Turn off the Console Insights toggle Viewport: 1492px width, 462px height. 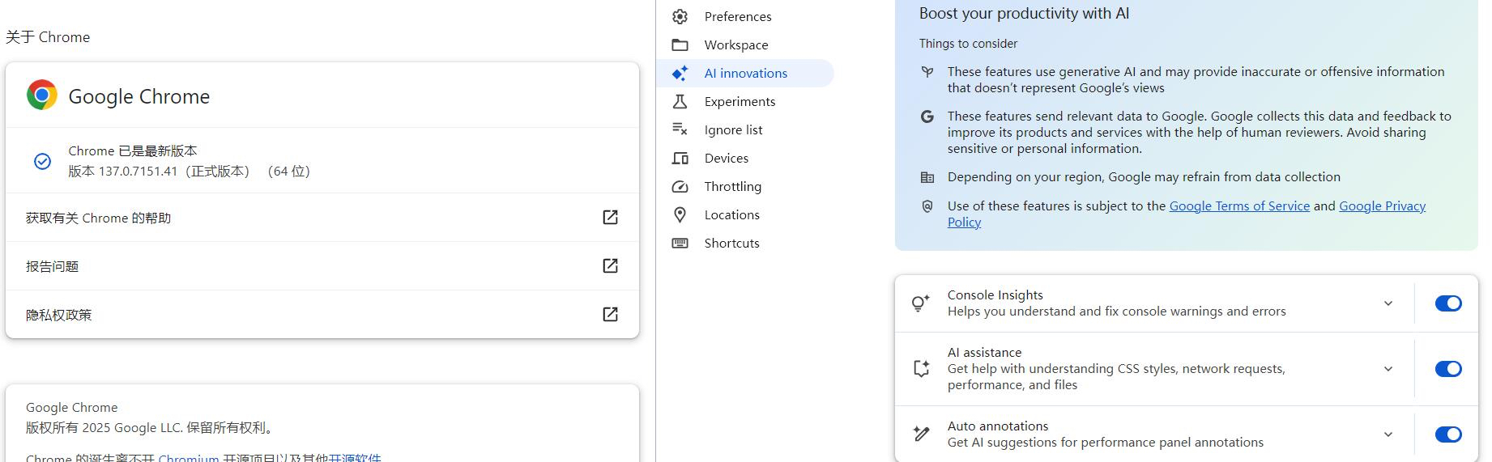1448,303
